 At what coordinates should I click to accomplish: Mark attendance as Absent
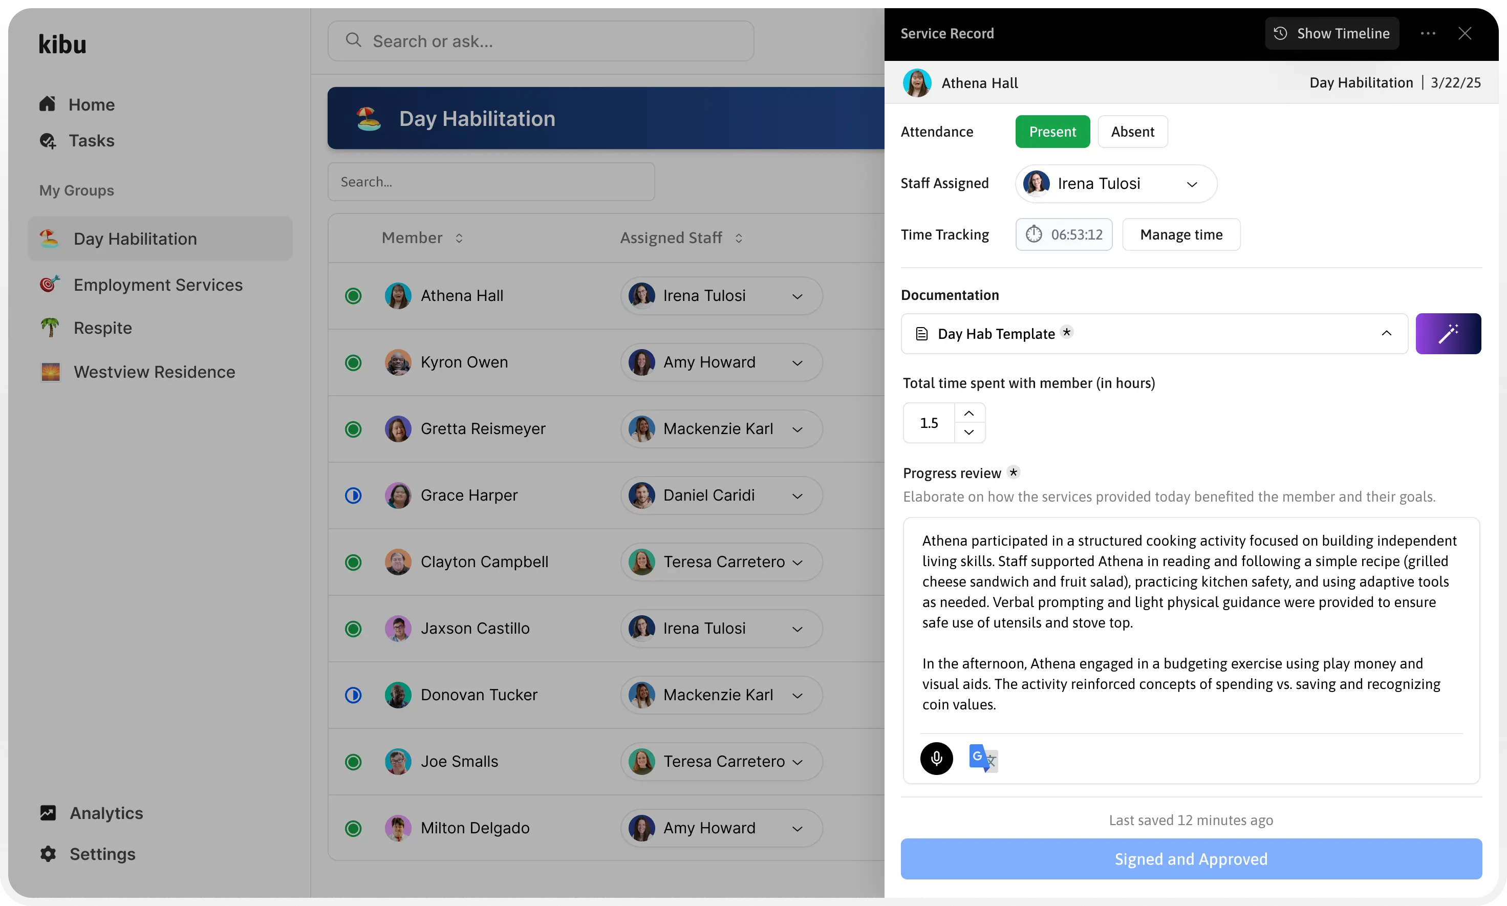[x=1132, y=132]
